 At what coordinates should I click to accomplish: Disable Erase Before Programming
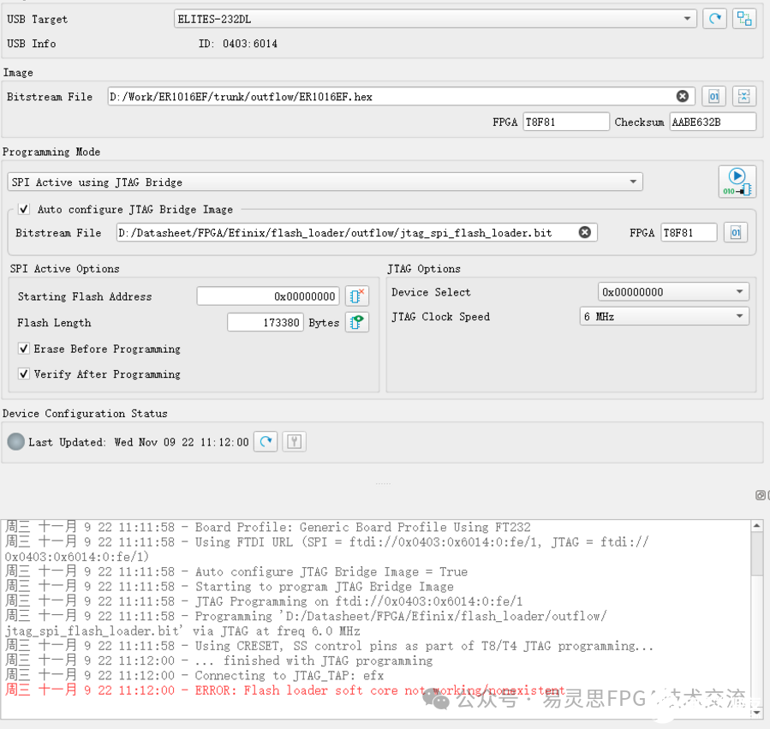(x=24, y=349)
